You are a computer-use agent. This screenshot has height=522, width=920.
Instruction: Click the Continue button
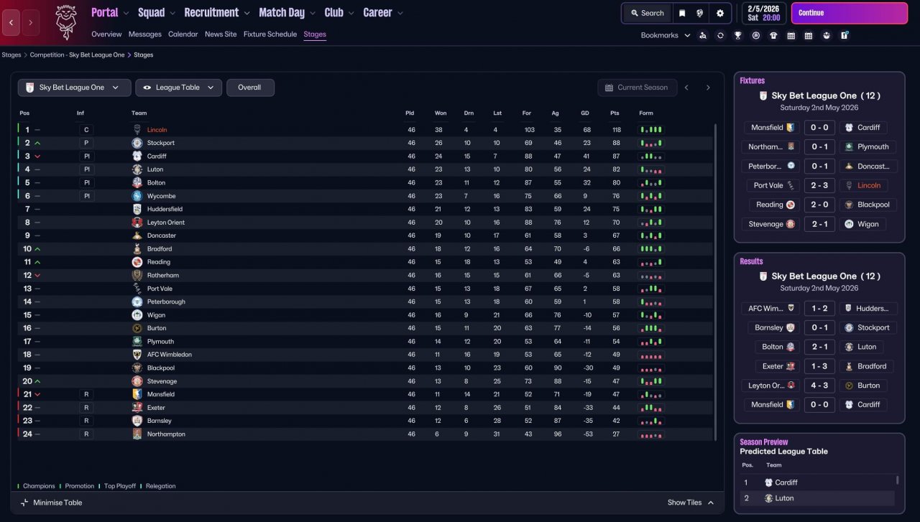[x=850, y=13]
